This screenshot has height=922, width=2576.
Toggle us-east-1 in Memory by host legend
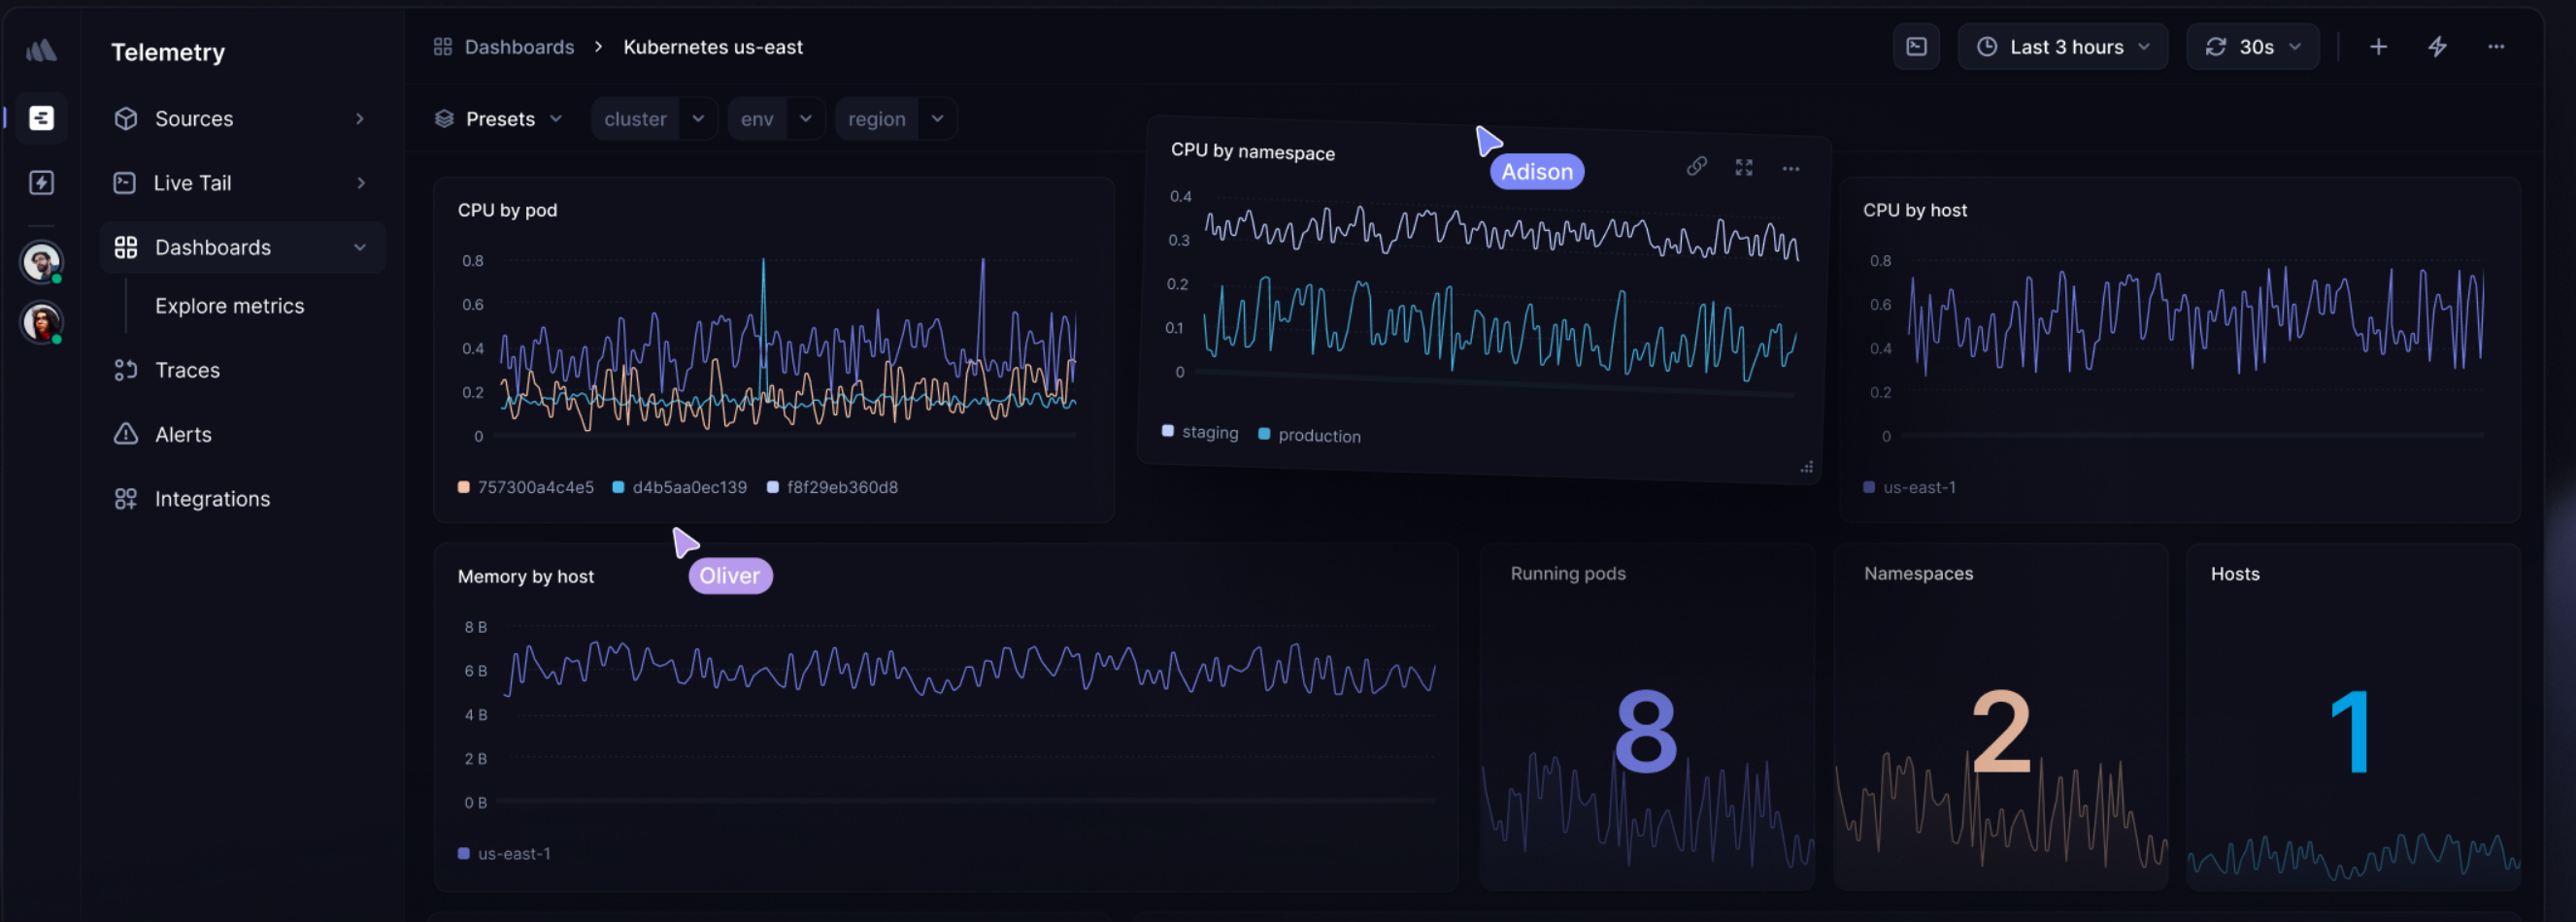504,853
